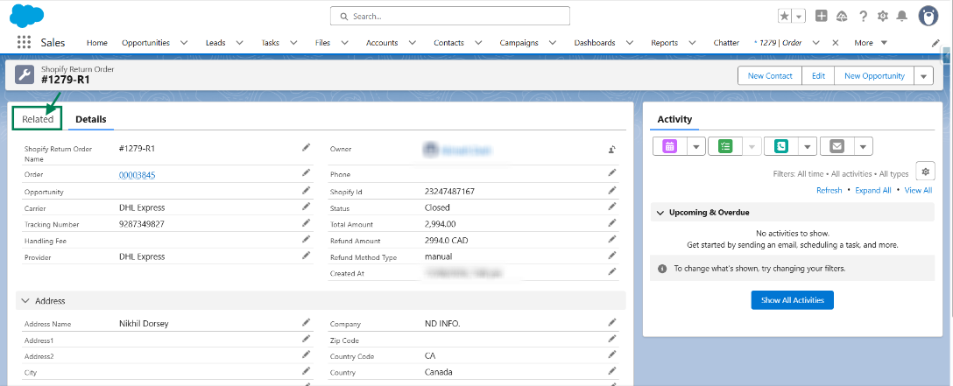Click the Salesforce cloud logo

(27, 17)
